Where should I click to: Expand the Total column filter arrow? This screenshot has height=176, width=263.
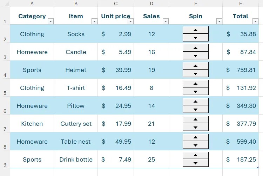pyautogui.click(x=255, y=21)
